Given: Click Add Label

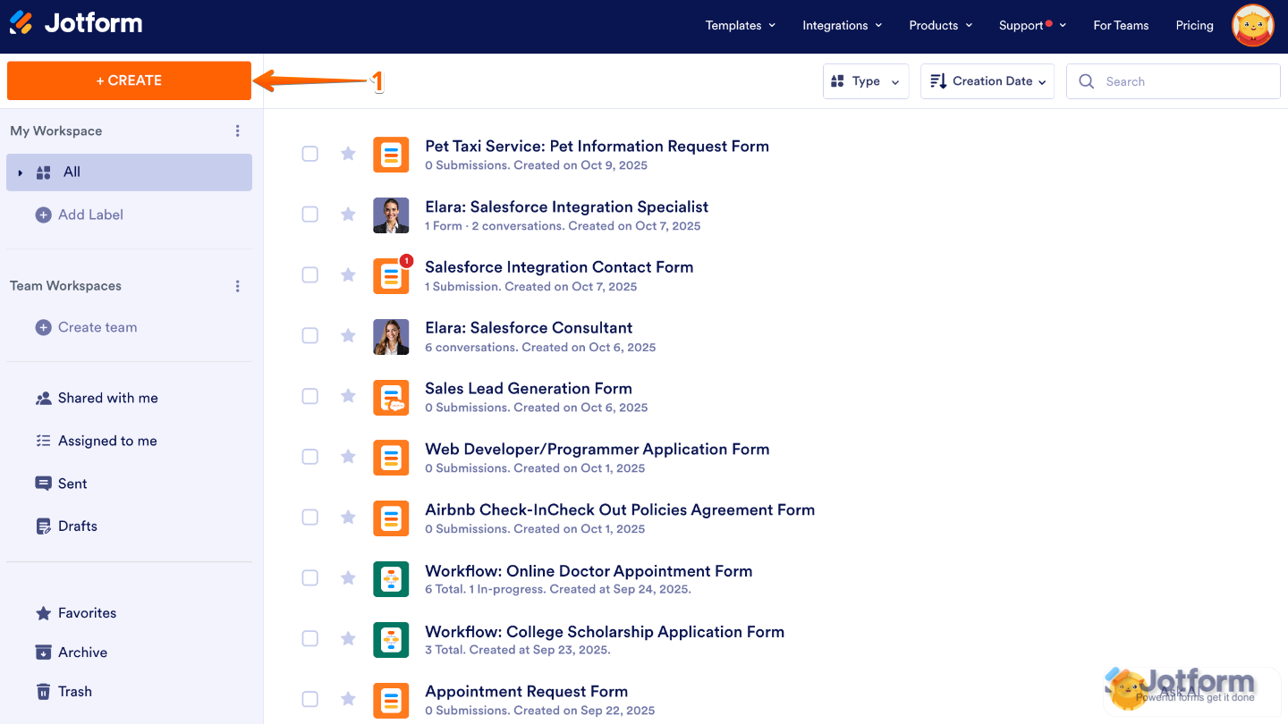Looking at the screenshot, I should click(80, 215).
